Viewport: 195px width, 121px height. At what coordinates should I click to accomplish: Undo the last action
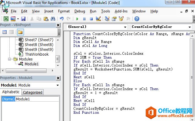coord(62,19)
